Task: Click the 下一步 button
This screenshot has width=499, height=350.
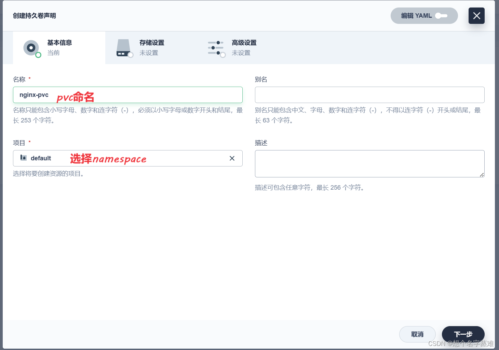Action: point(463,334)
